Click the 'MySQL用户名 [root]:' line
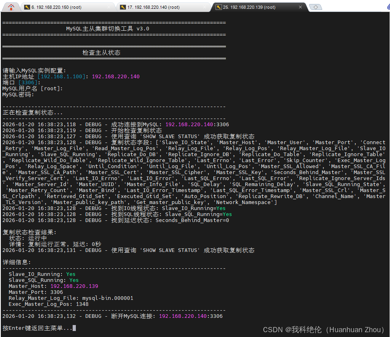This screenshot has width=390, height=337. tap(33, 89)
